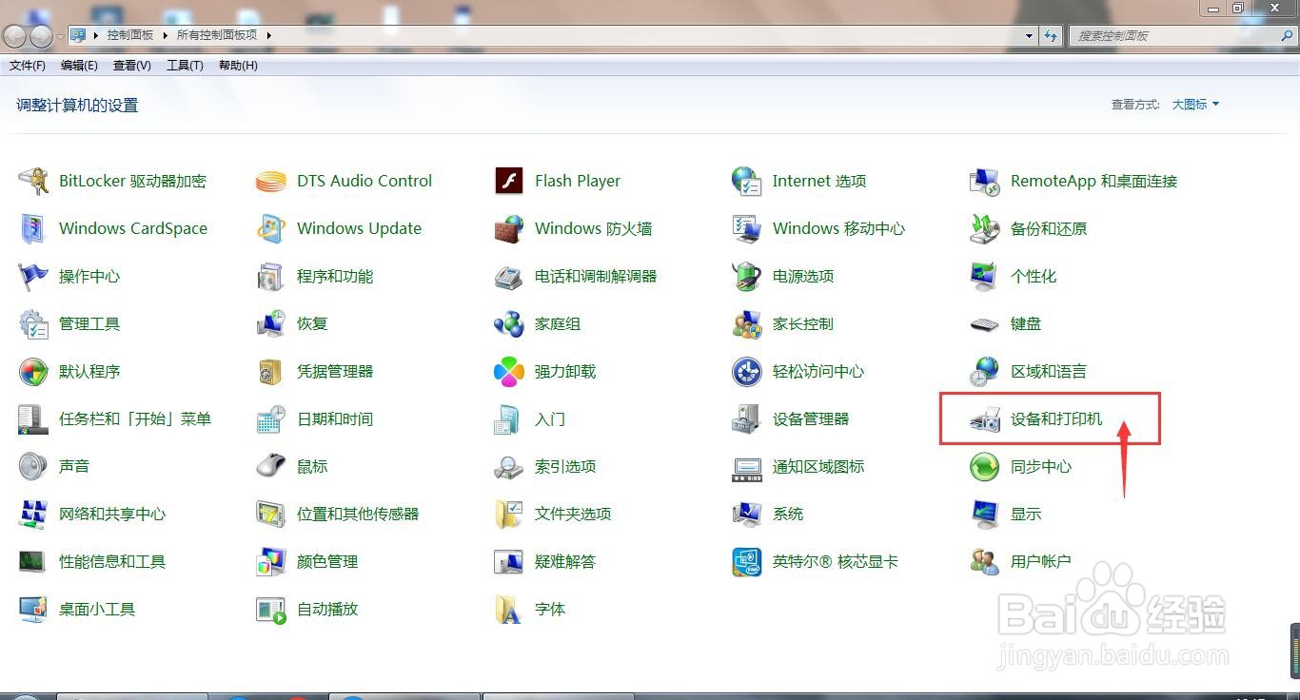1300x700 pixels.
Task: Click the Forward navigation button
Action: pos(41,36)
